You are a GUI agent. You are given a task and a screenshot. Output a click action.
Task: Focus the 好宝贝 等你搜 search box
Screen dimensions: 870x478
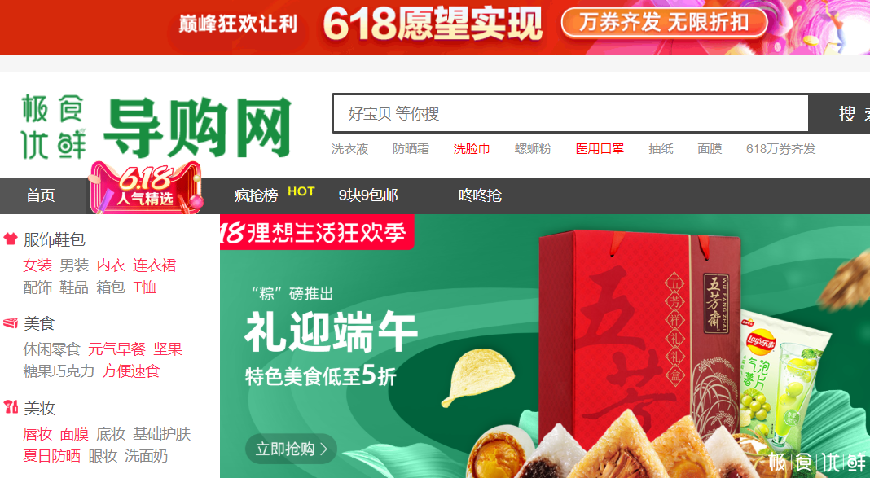pyautogui.click(x=570, y=114)
